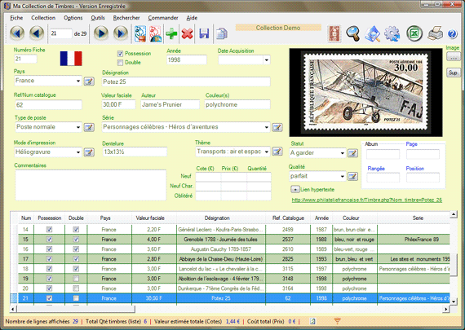Click the Lien hypertexte button
This screenshot has width=465, height=330.
coord(295,189)
